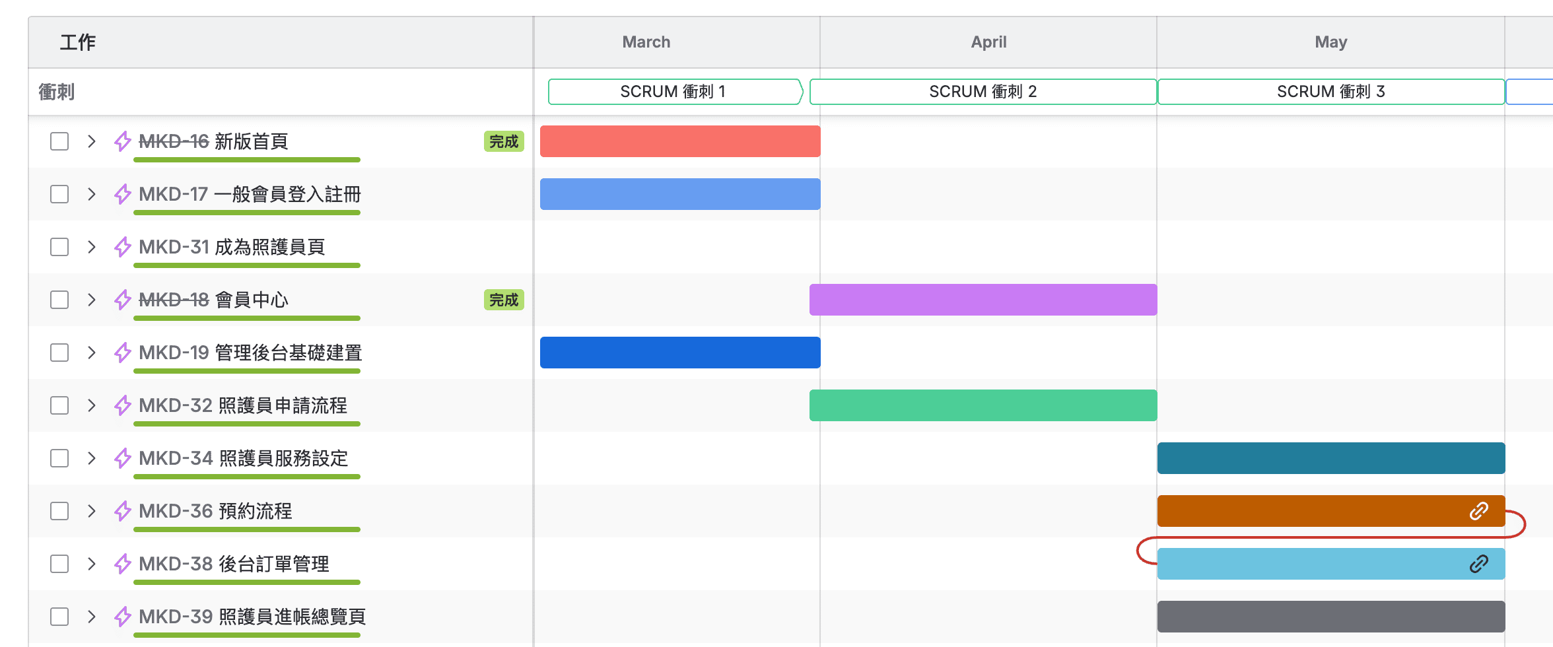The height and width of the screenshot is (647, 1553).
Task: Open the MKD-31 成為照護員頁 issue
Action: coord(232,247)
